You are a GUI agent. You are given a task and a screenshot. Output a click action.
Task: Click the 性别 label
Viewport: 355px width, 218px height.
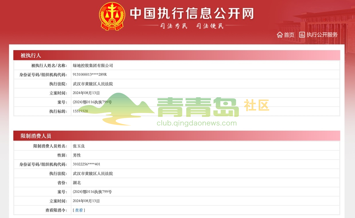click(62, 155)
